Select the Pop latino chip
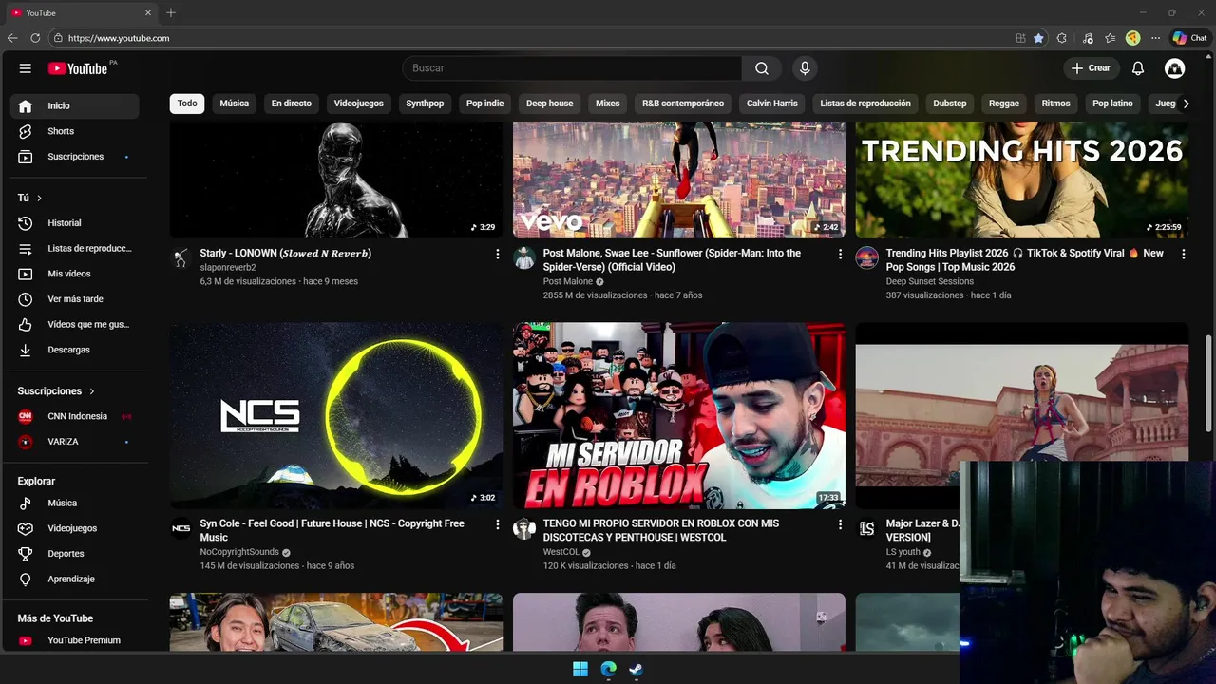Image resolution: width=1216 pixels, height=684 pixels. pos(1112,104)
